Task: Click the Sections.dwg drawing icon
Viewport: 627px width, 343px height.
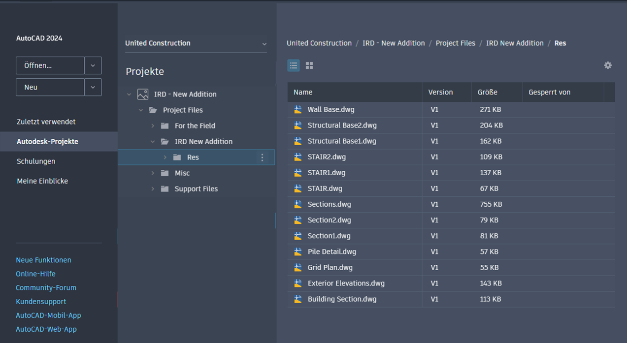Action: [x=298, y=204]
